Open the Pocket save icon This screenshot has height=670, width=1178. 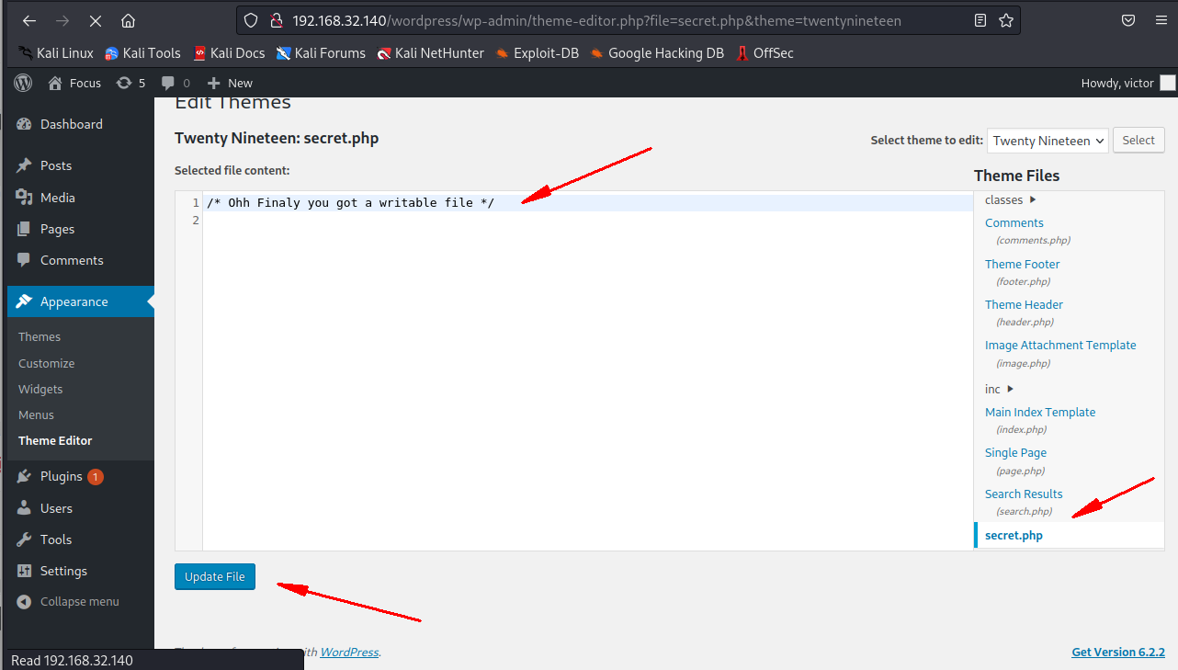click(1127, 20)
